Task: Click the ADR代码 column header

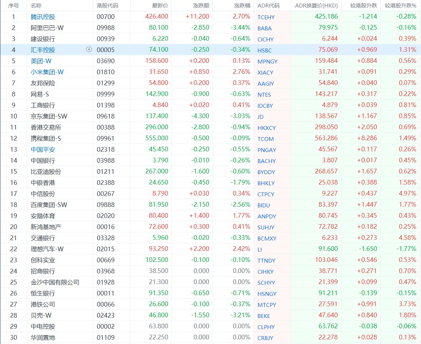Action: tap(269, 6)
